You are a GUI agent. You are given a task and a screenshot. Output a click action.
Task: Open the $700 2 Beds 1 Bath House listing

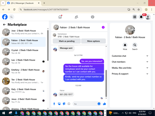69,37
